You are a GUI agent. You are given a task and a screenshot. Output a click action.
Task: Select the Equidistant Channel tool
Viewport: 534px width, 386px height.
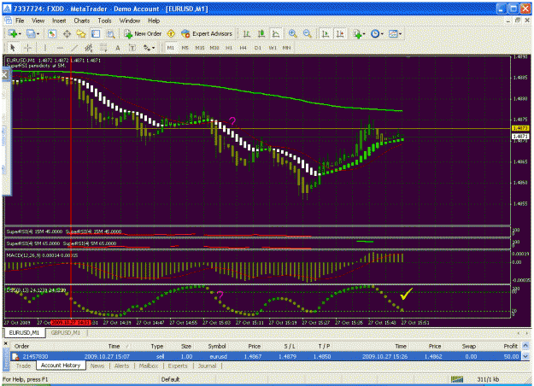click(x=89, y=48)
